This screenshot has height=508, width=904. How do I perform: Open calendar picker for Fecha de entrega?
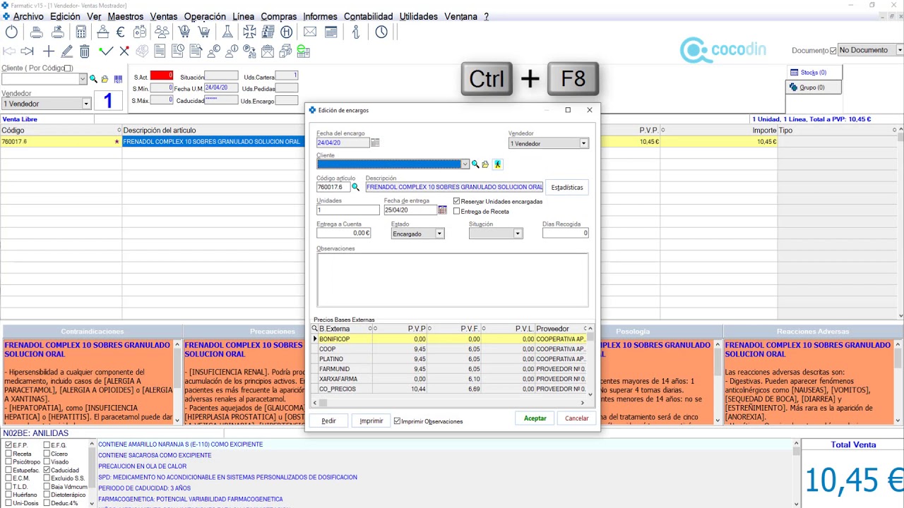point(442,210)
